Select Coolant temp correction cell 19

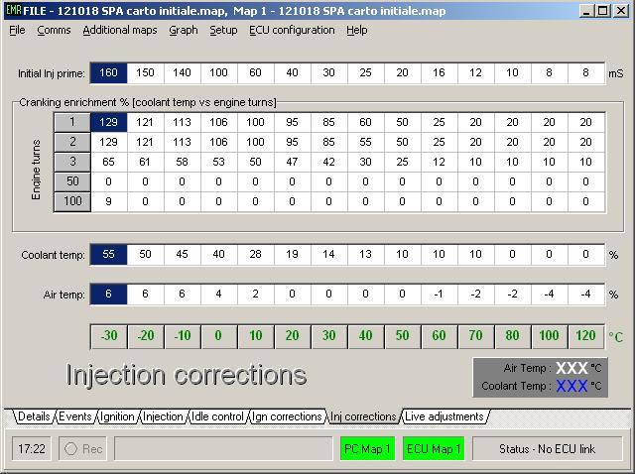[292, 255]
